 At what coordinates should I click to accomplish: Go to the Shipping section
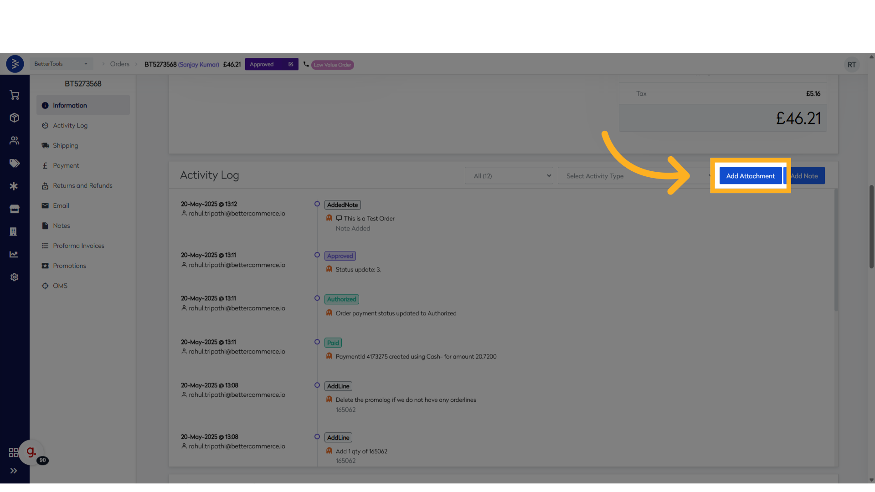[x=65, y=146]
